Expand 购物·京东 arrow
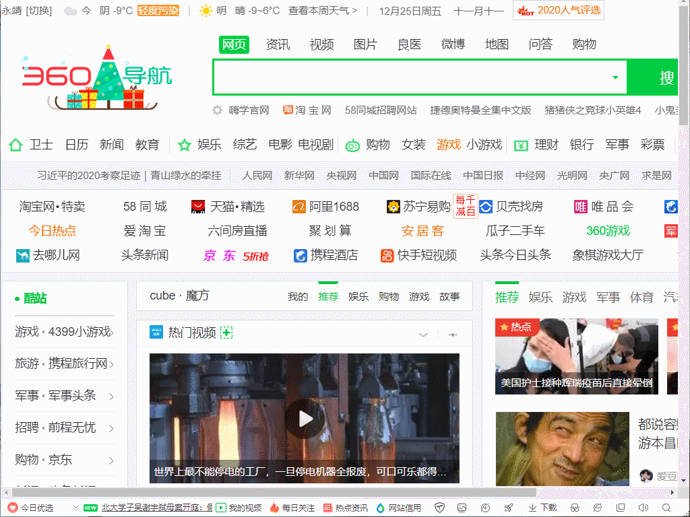690x517 pixels. point(111,460)
